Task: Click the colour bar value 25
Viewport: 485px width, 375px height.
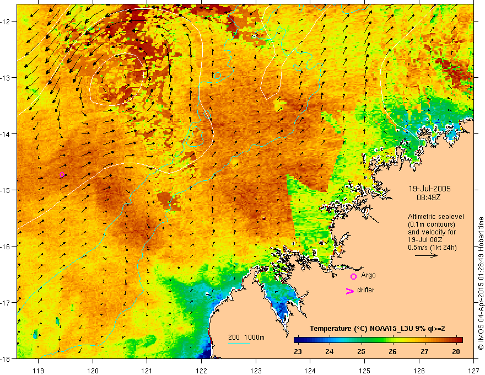Action: tap(362, 352)
